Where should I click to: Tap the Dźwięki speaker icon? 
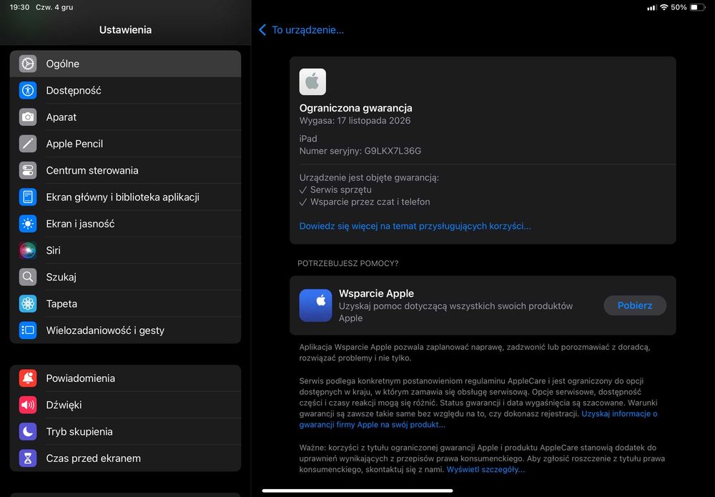tap(28, 405)
